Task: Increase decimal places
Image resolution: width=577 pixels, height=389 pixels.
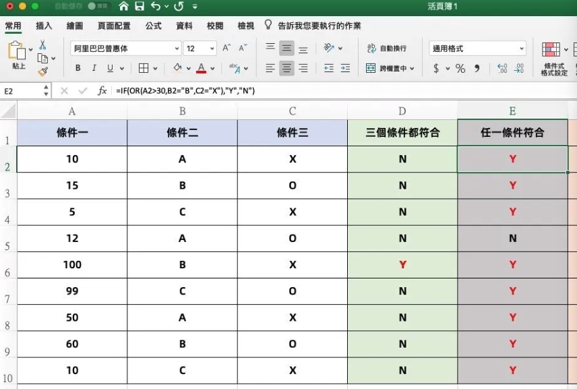Action: coord(502,68)
